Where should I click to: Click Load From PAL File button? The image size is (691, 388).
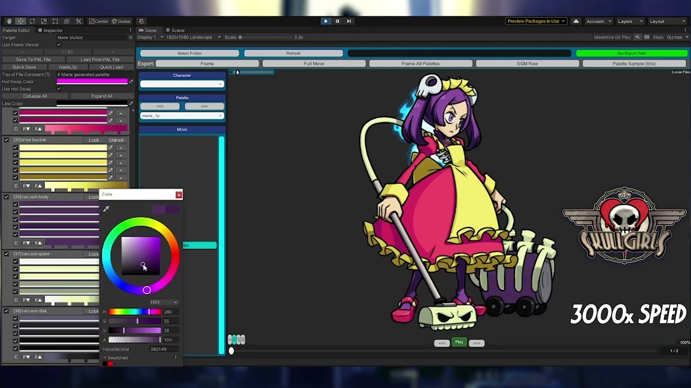tap(100, 59)
